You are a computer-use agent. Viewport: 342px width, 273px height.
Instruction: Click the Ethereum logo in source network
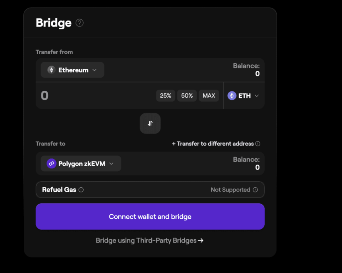(51, 70)
